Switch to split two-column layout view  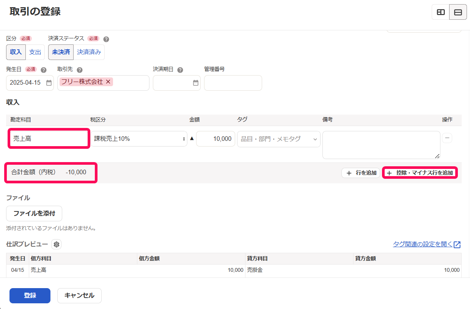[440, 12]
